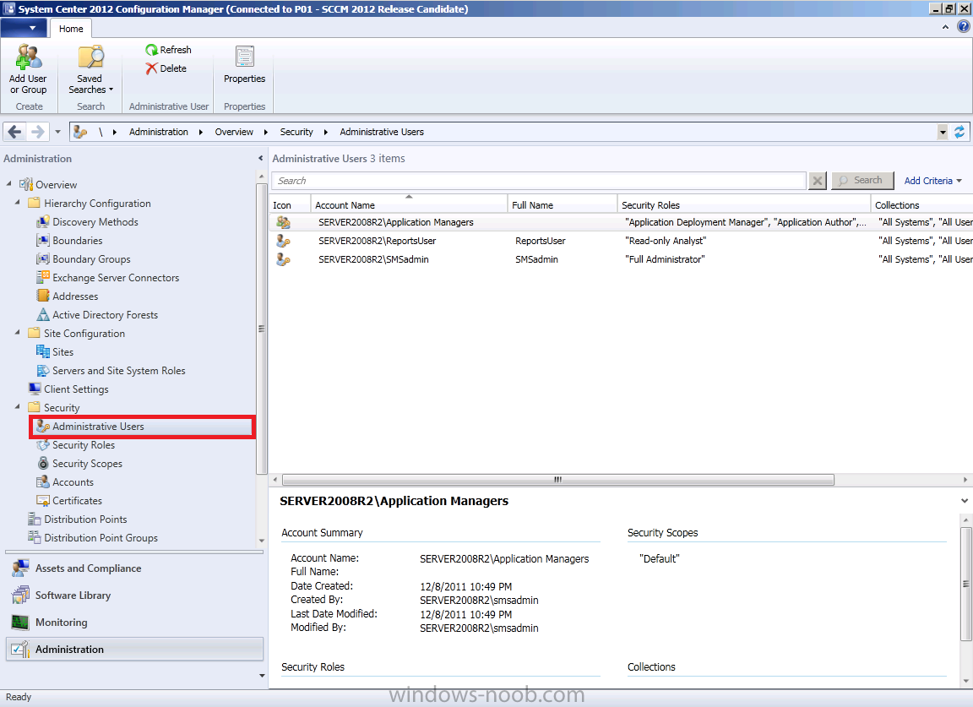
Task: Open workspace options arrow under Administration
Action: tap(261, 676)
